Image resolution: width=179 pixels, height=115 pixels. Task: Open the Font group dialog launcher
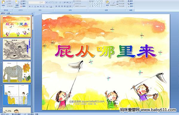pos(53,10)
